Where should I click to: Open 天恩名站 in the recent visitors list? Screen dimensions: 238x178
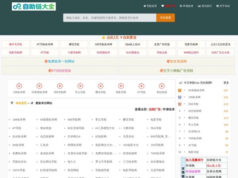[x=129, y=136]
